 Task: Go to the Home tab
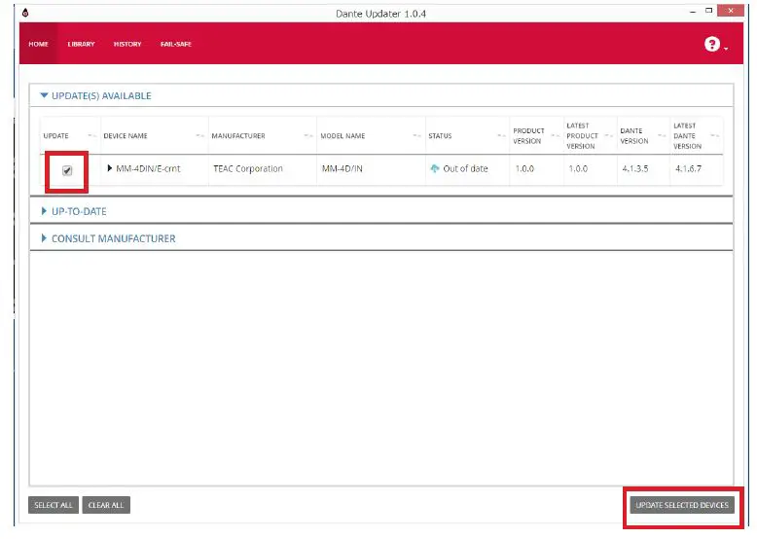tap(38, 44)
